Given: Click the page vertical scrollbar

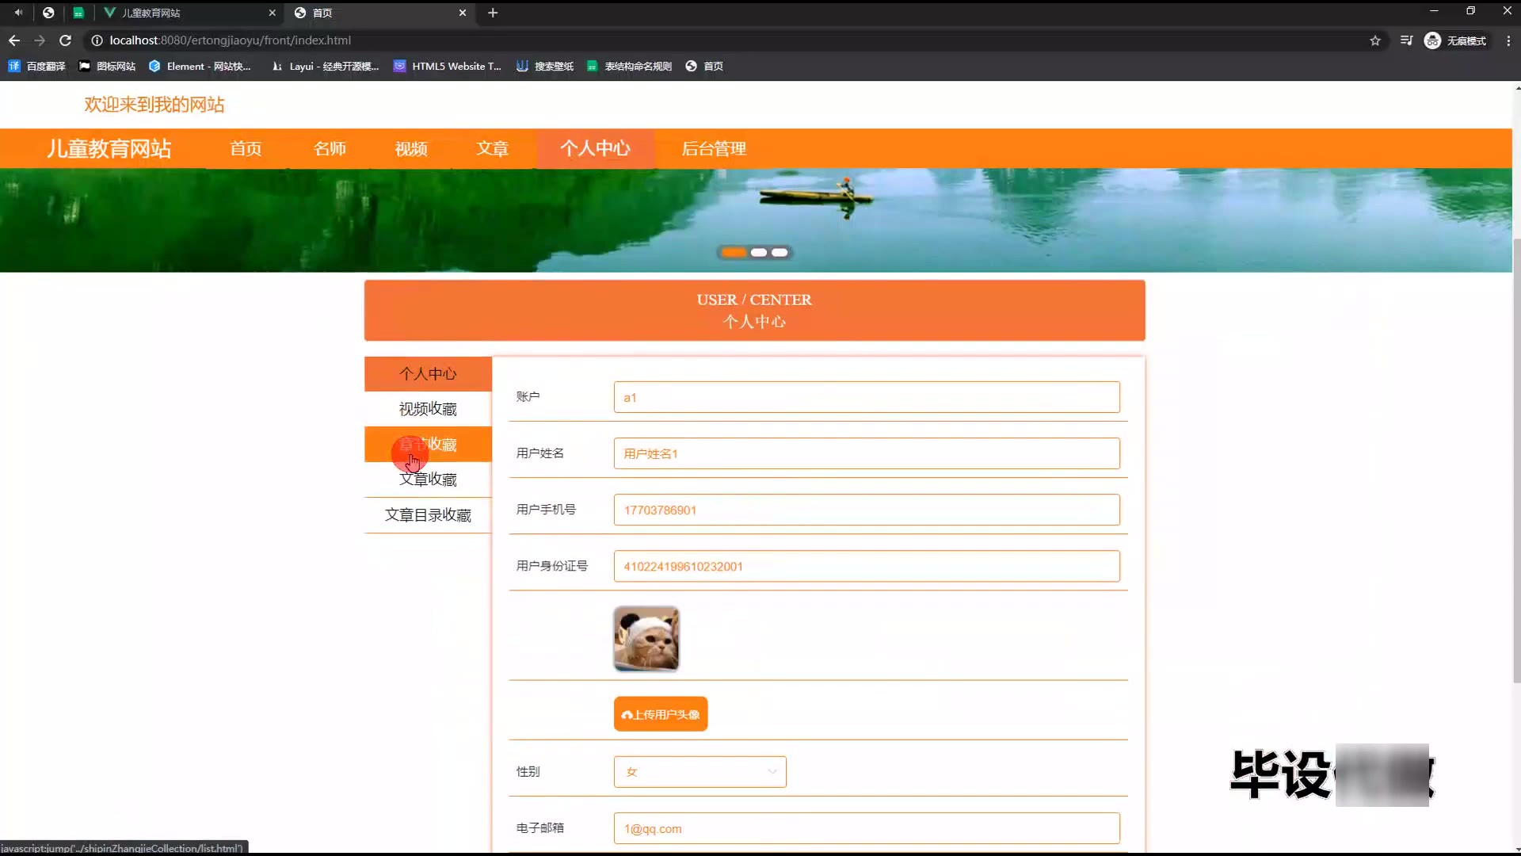Looking at the screenshot, I should (x=1516, y=460).
